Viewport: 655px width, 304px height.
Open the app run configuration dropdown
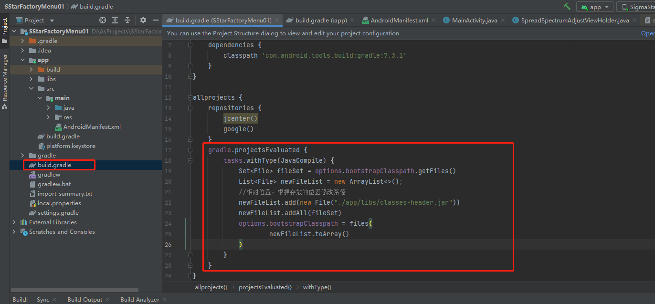click(595, 7)
